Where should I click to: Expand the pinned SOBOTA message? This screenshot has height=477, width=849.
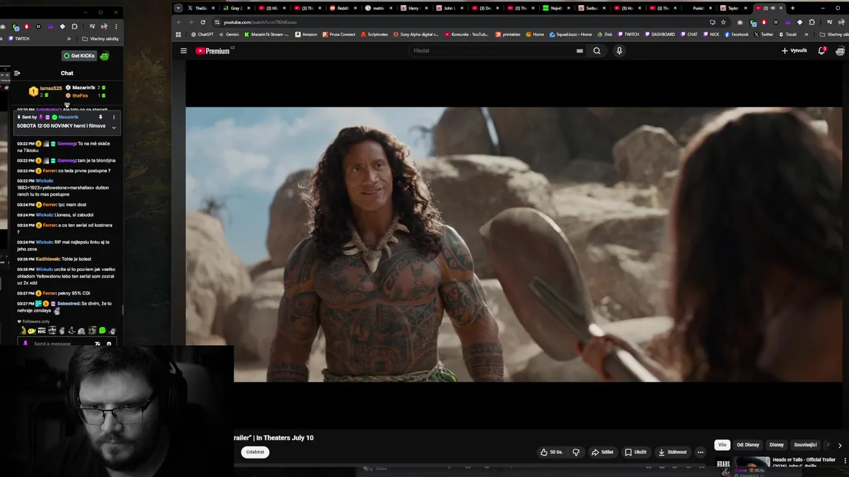pos(113,127)
